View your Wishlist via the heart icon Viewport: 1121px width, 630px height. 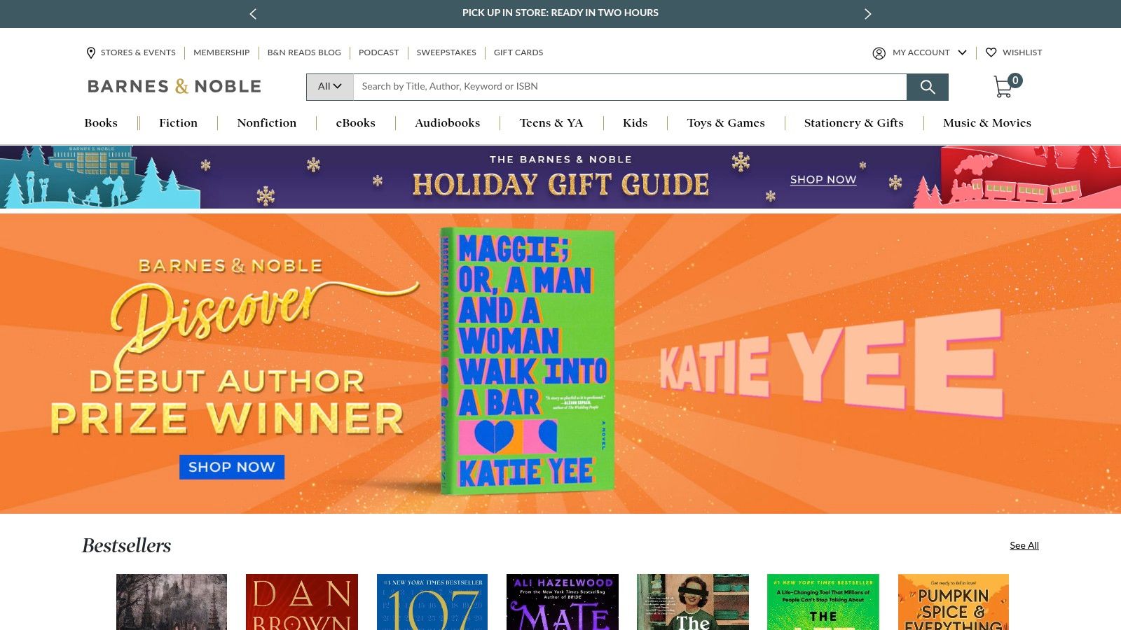(991, 52)
